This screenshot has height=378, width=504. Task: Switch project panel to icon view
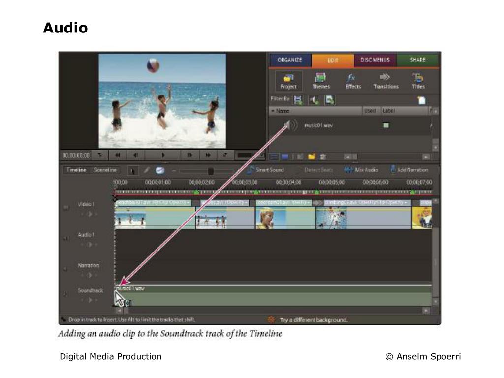(x=285, y=157)
